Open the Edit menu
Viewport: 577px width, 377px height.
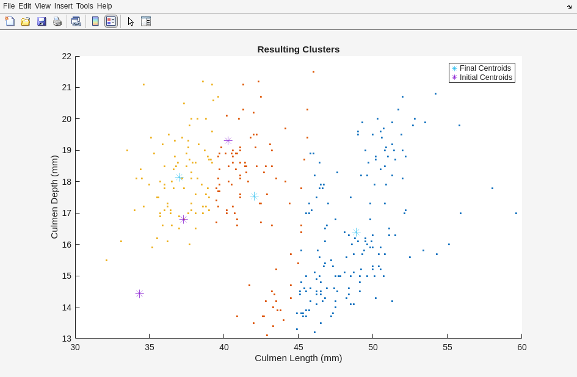coord(24,6)
